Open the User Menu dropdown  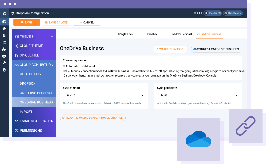[233, 13]
